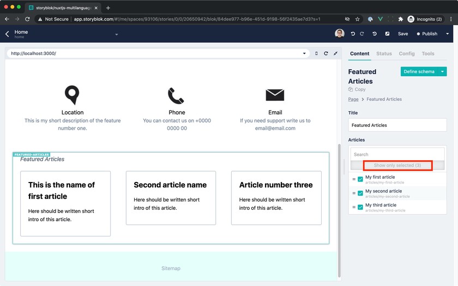458x286 pixels.
Task: Click the Title input field
Action: pyautogui.click(x=397, y=125)
